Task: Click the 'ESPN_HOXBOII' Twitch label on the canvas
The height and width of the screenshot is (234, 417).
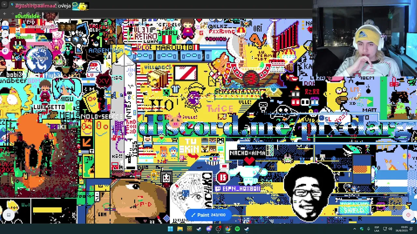Action: click(238, 188)
